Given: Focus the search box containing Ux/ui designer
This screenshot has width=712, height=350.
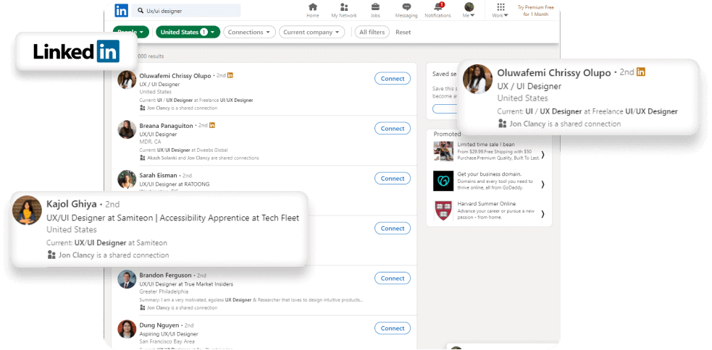Looking at the screenshot, I should pyautogui.click(x=186, y=10).
